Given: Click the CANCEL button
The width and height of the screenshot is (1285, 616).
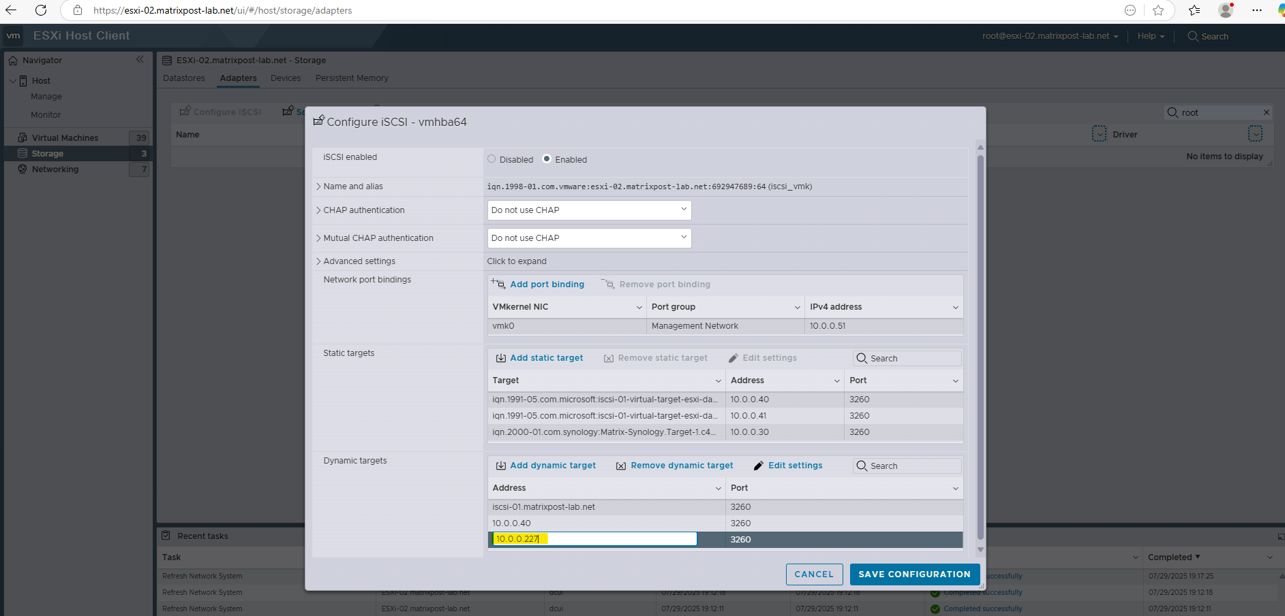Looking at the screenshot, I should 814,574.
